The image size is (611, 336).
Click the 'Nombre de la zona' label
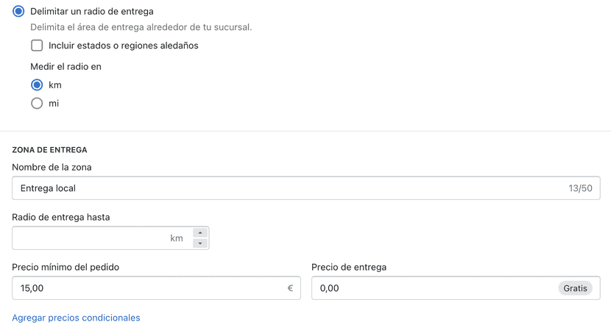coord(52,168)
